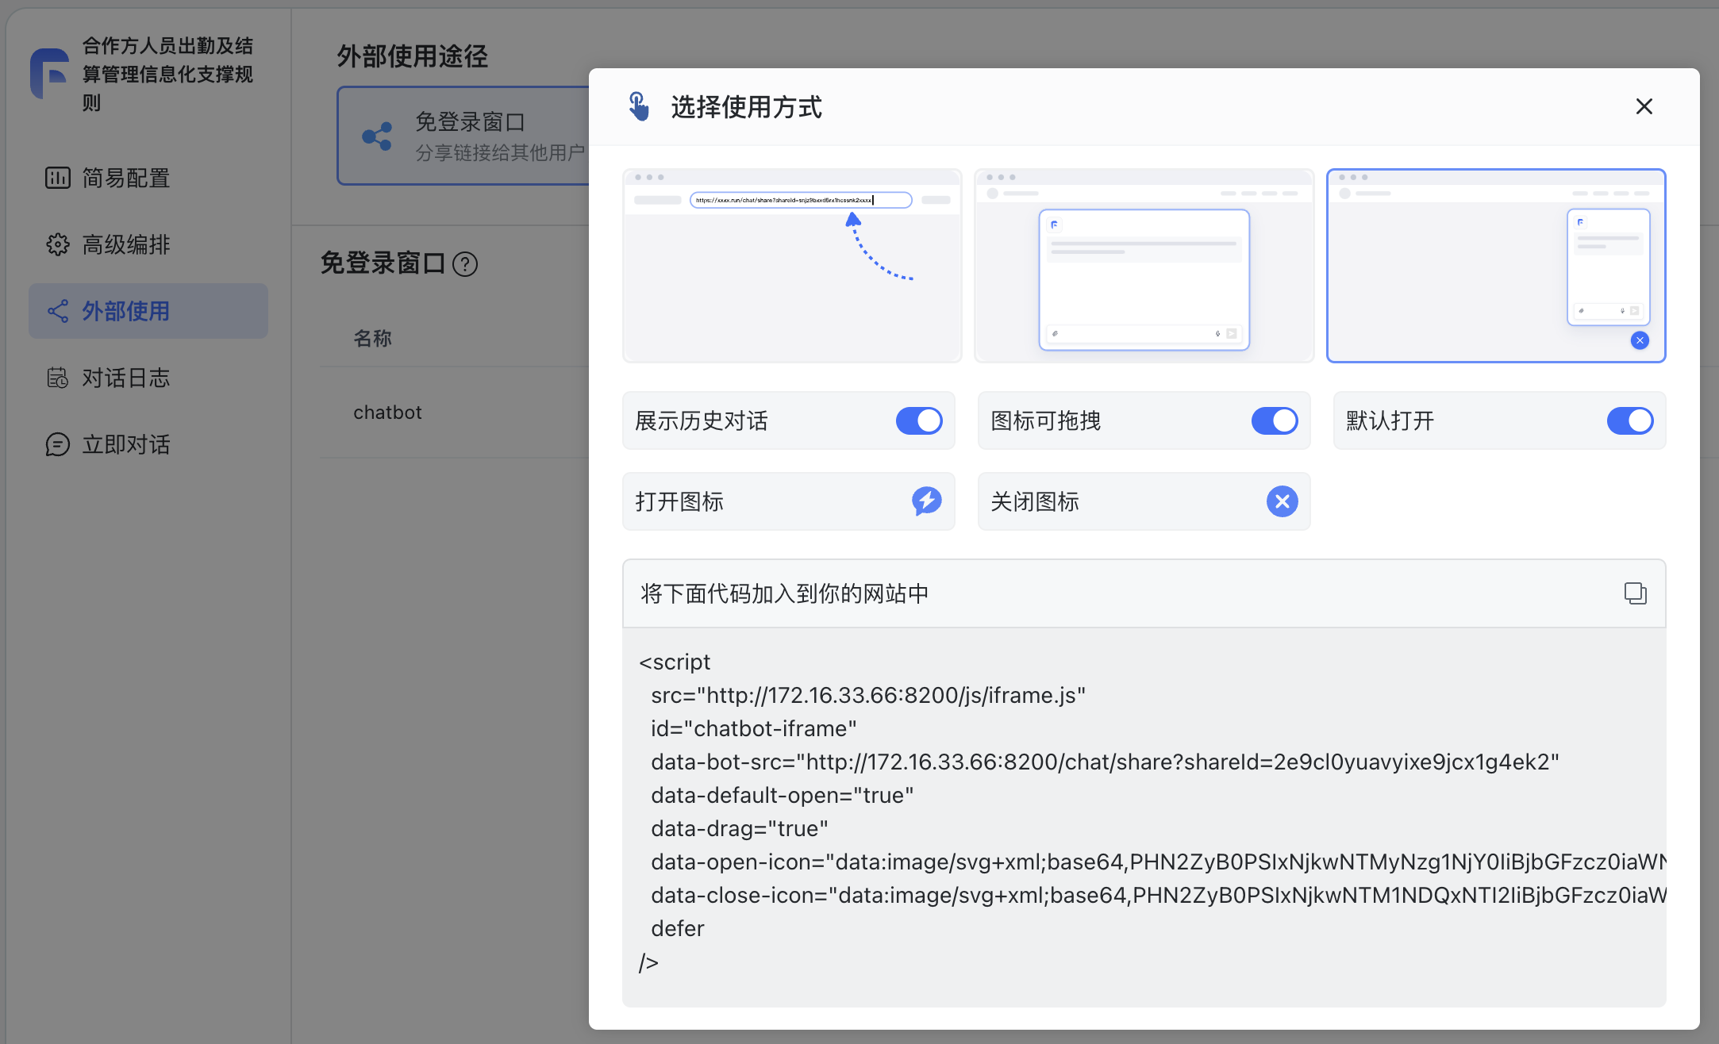Click the lightning open-icon preview
The image size is (1719, 1044).
coord(926,501)
